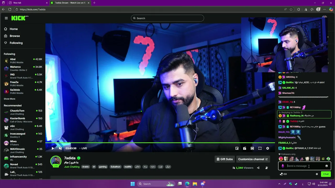335x188 pixels.
Task: Click Radhawy_N username in chat
Action: click(x=297, y=116)
